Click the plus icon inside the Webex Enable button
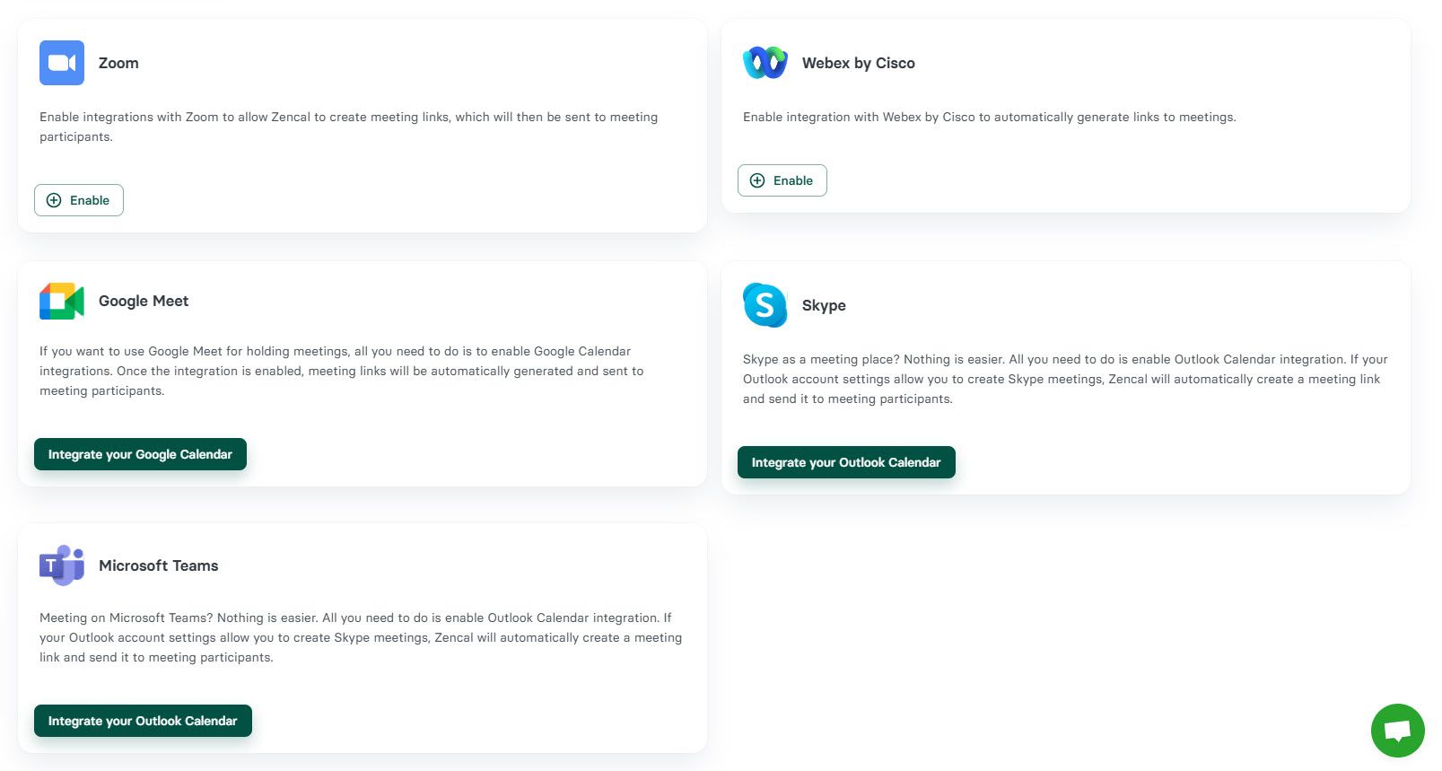The width and height of the screenshot is (1442, 771). click(756, 180)
